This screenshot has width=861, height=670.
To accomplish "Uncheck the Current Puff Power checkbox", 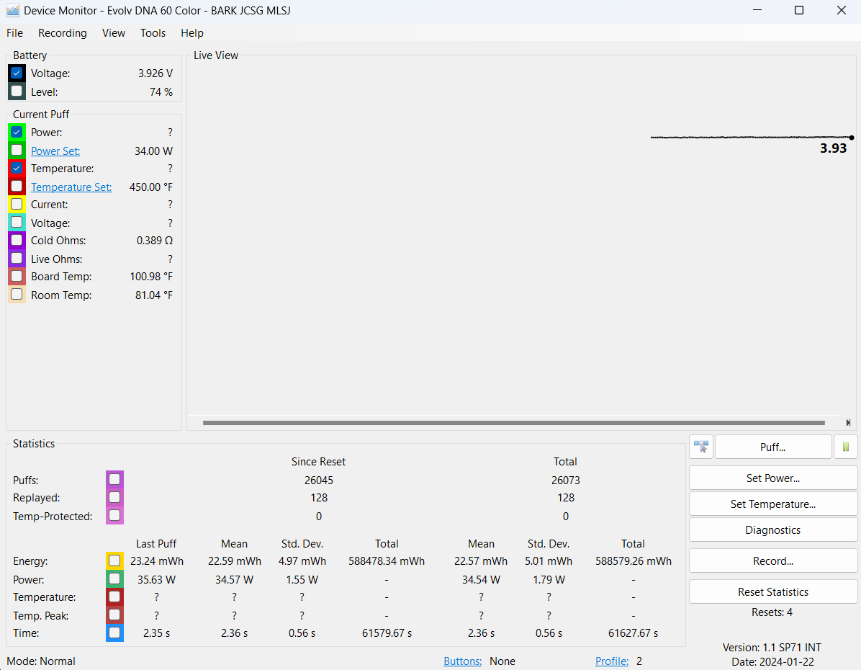I will point(17,132).
